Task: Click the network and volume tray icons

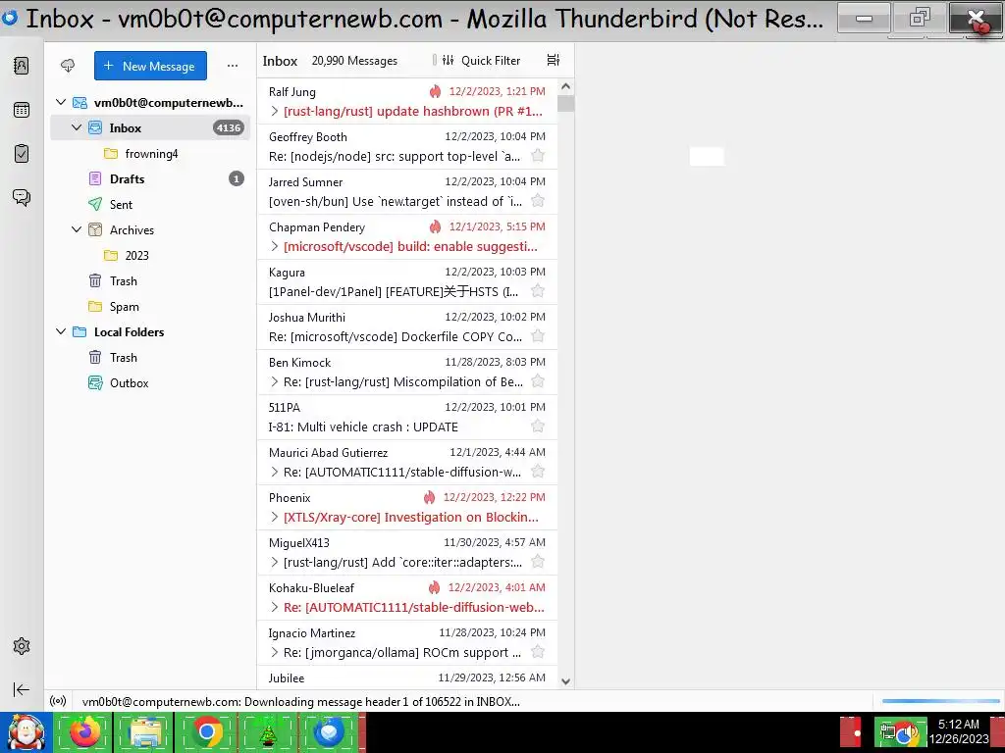Action: (901, 732)
